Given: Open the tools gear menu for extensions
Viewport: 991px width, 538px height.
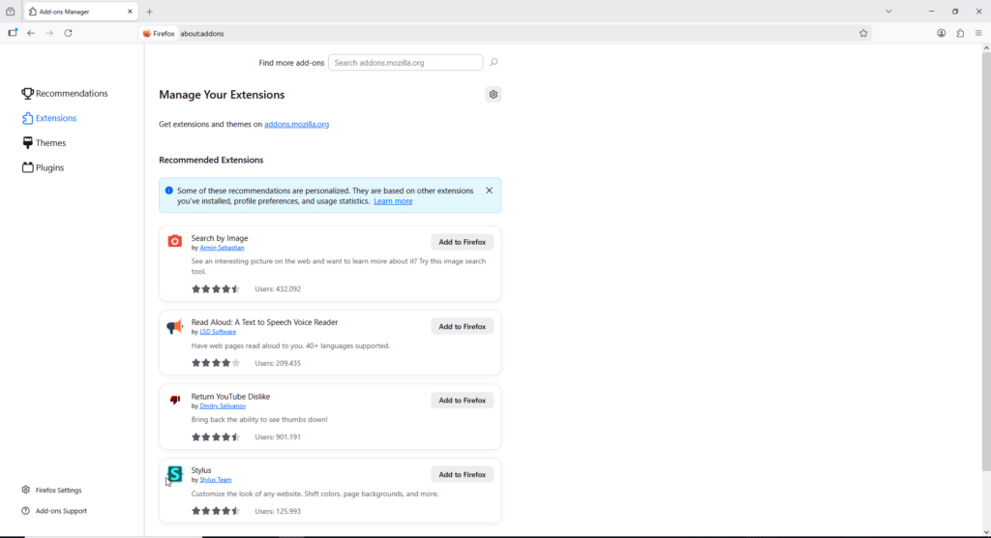Looking at the screenshot, I should 493,94.
